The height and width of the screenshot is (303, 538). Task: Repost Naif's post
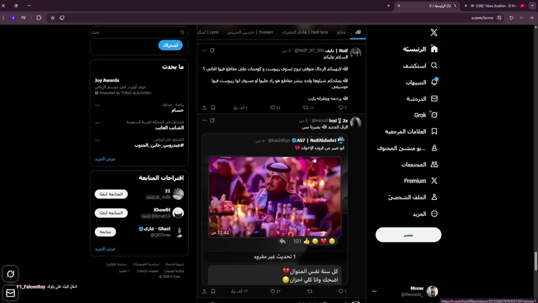point(308,108)
